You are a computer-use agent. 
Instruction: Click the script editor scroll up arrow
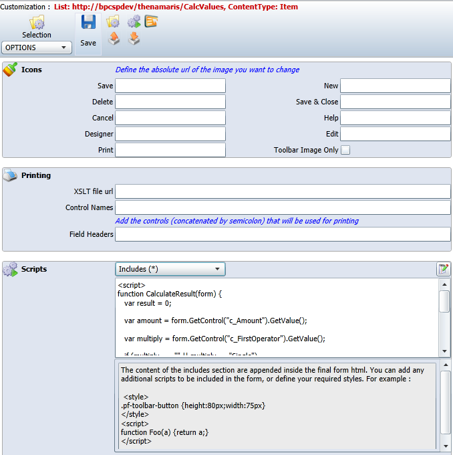[x=444, y=284]
